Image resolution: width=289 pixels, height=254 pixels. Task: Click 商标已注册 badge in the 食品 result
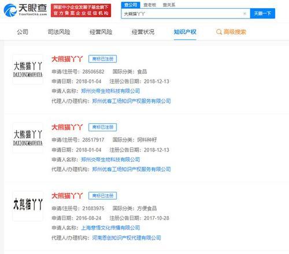click(x=102, y=59)
